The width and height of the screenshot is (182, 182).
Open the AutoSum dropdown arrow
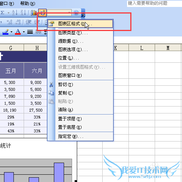click(8, 13)
